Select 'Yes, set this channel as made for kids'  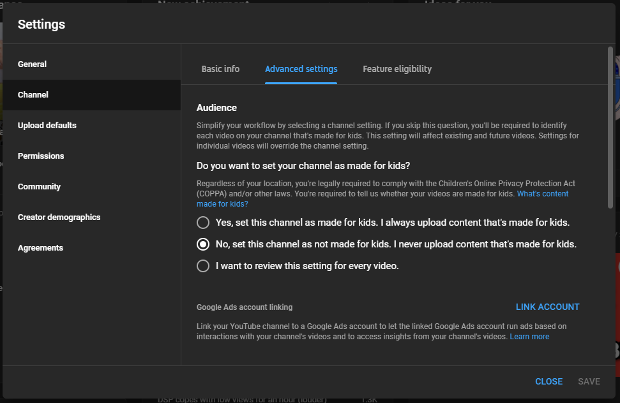(203, 223)
